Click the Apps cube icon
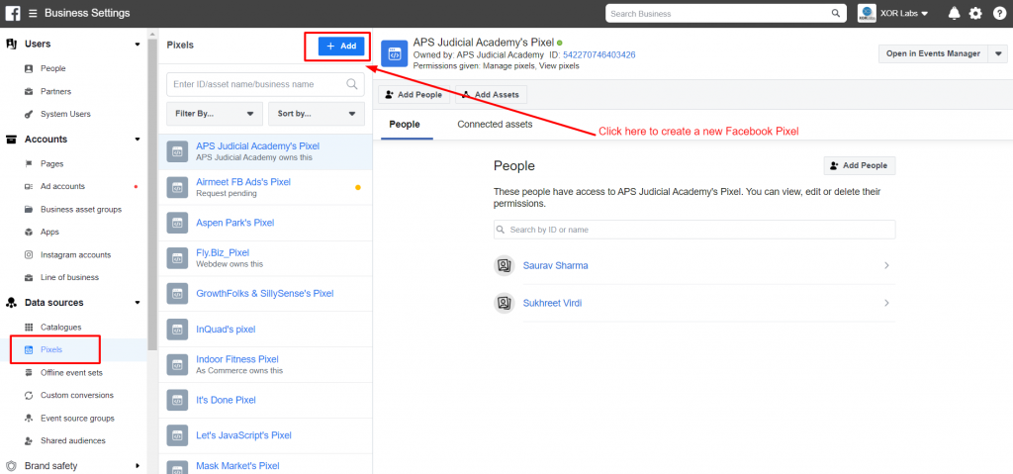This screenshot has width=1013, height=474. (29, 233)
